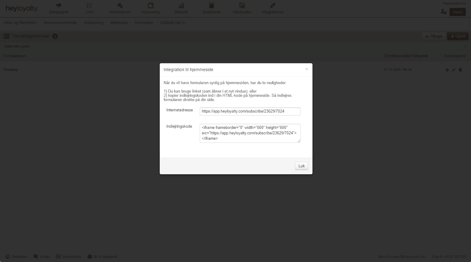Screen dimensions: 471x262
Task: Open the Automations gear icon
Action: point(120,5)
